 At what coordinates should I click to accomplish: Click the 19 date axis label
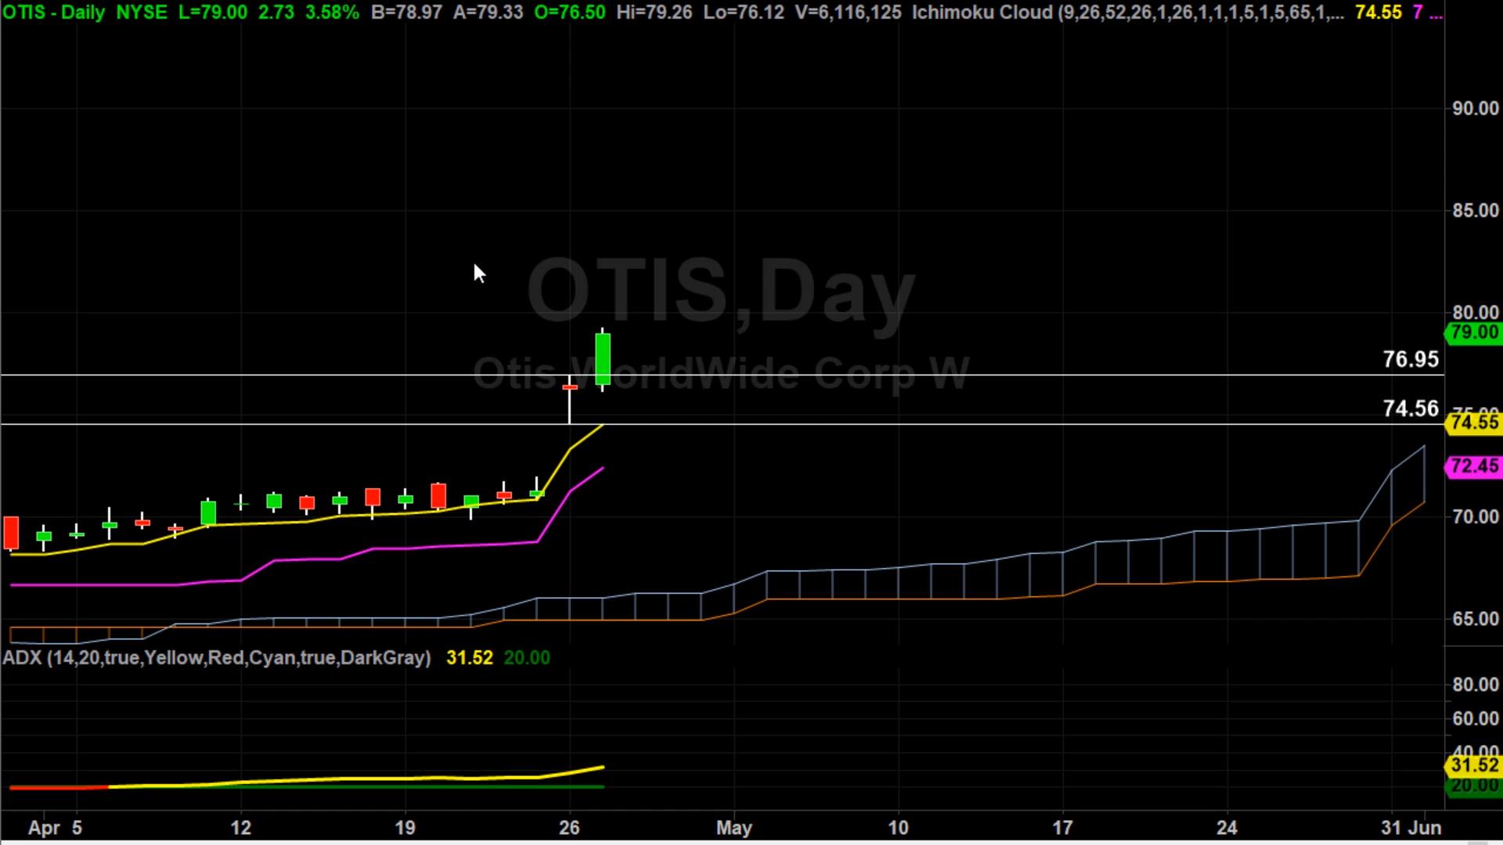[405, 828]
